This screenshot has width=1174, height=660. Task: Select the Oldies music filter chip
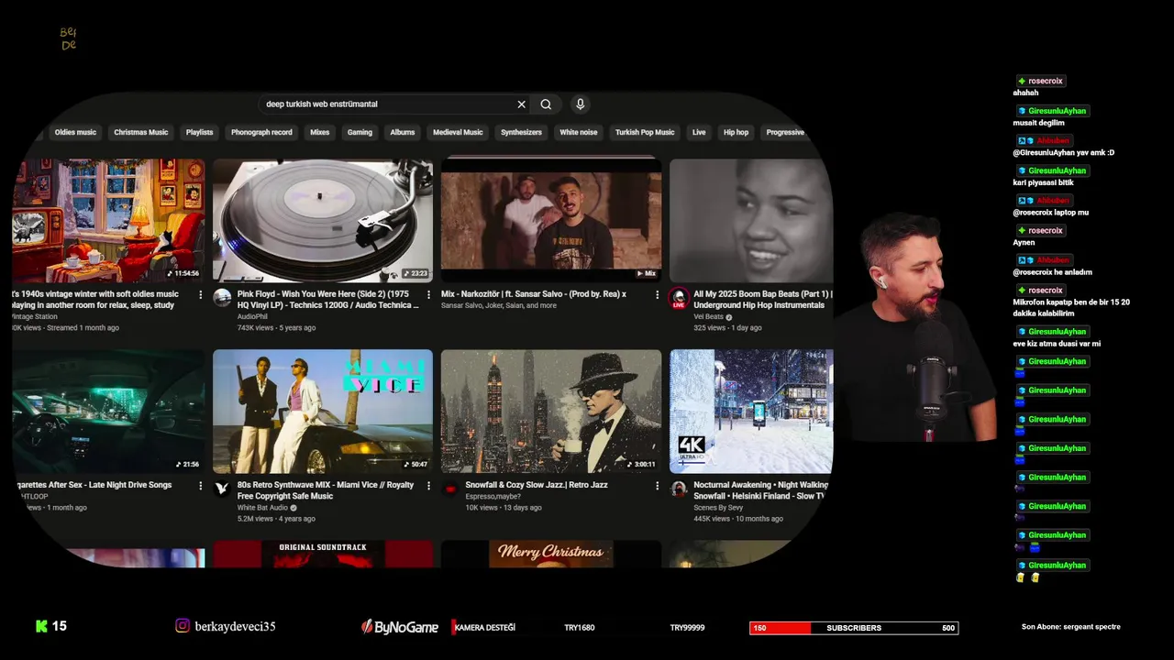click(75, 132)
